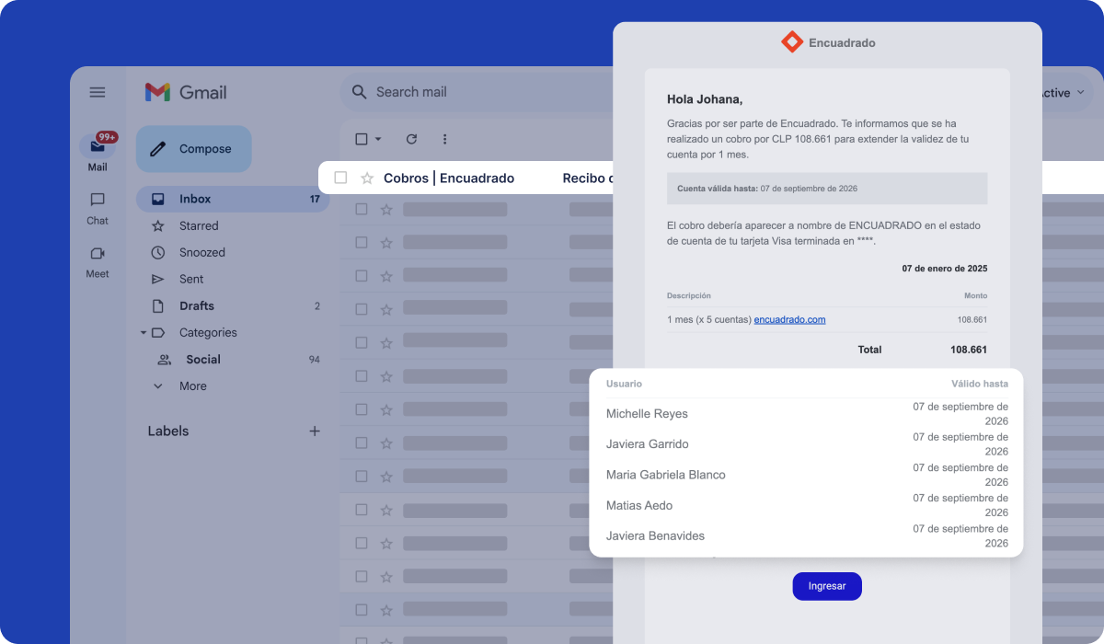
Task: Collapse the Categories section arrow
Action: (x=143, y=333)
